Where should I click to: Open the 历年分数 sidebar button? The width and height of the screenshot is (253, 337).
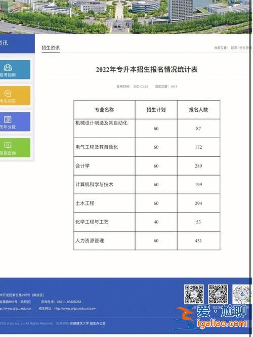click(x=15, y=121)
